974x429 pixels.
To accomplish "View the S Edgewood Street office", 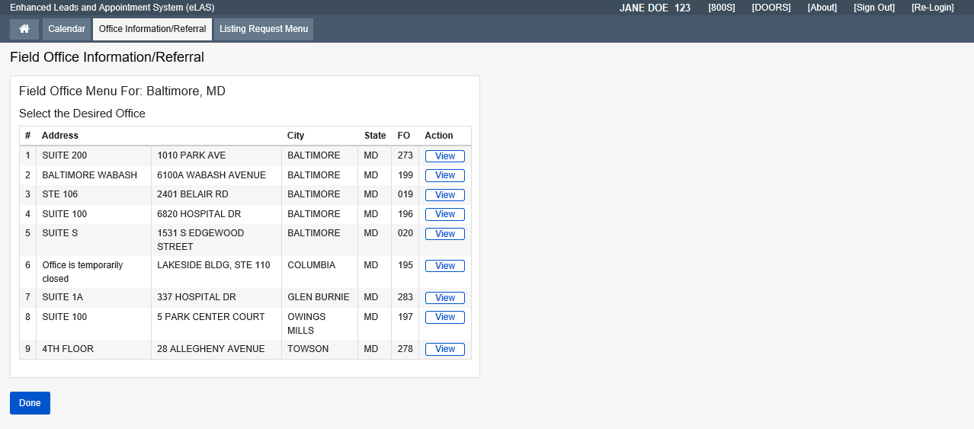I will (x=444, y=234).
